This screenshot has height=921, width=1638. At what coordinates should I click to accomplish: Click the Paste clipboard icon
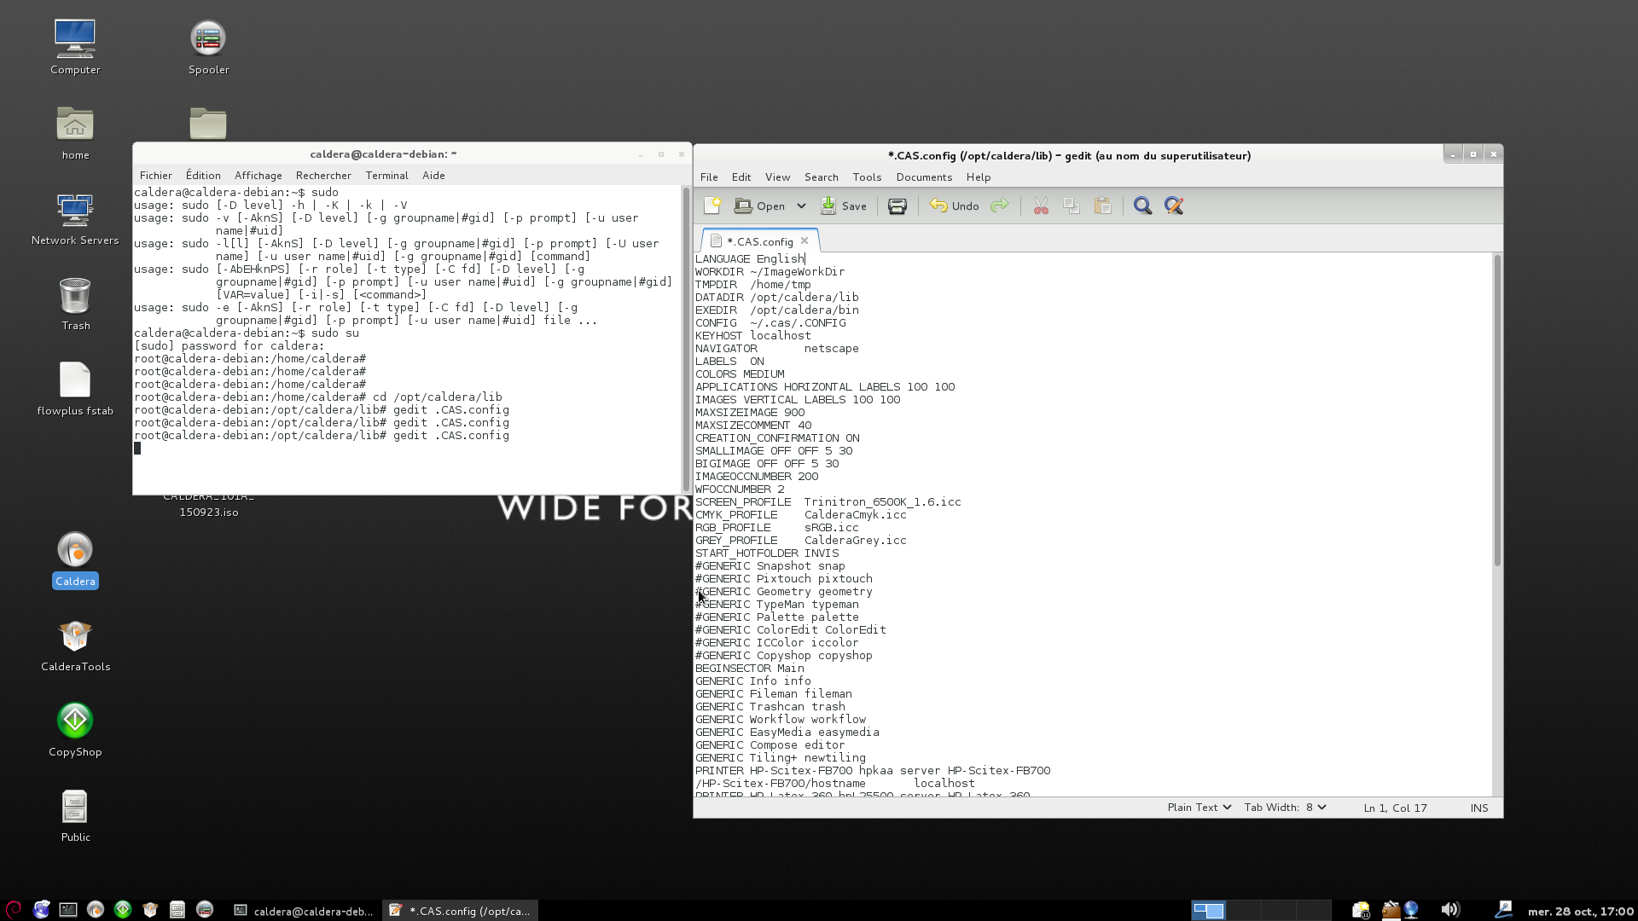click(x=1102, y=206)
